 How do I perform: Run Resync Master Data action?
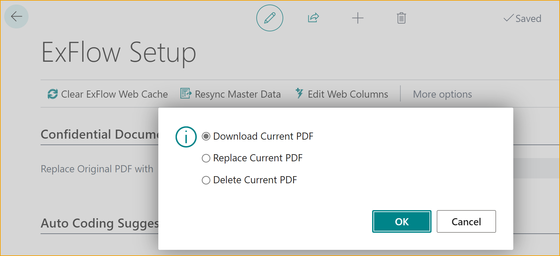tap(231, 94)
